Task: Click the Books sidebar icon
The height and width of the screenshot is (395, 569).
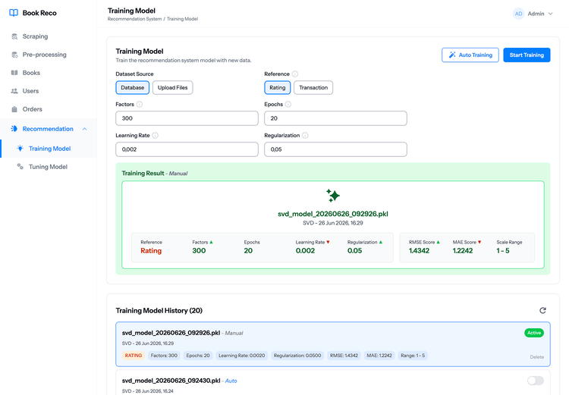Action: [14, 73]
